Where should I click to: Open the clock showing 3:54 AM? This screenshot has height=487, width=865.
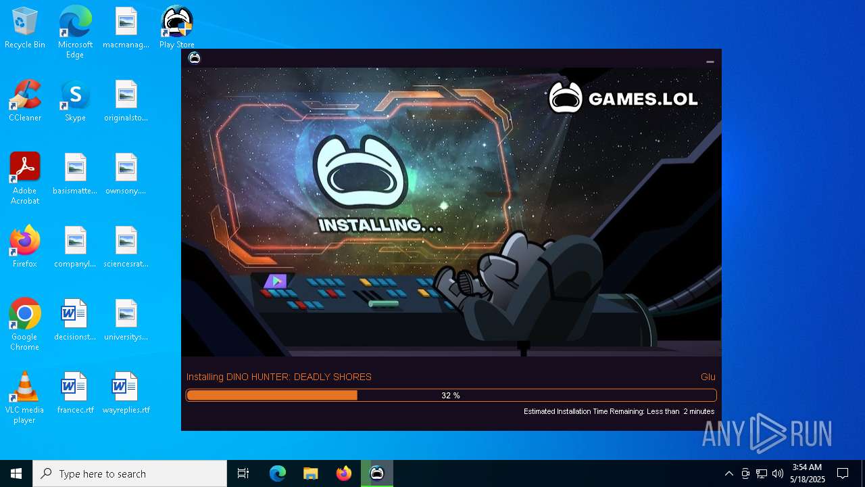[808, 473]
